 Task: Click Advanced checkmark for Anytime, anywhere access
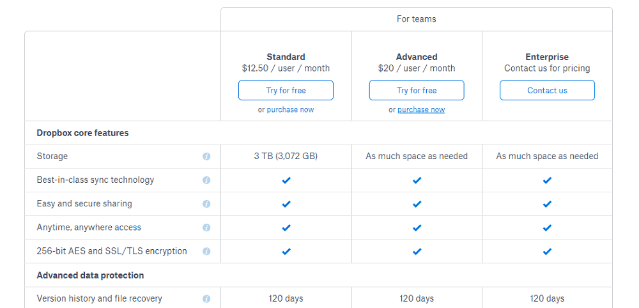pos(417,227)
